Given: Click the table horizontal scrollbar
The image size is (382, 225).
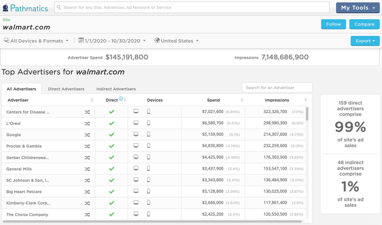Looking at the screenshot, I should point(152,221).
